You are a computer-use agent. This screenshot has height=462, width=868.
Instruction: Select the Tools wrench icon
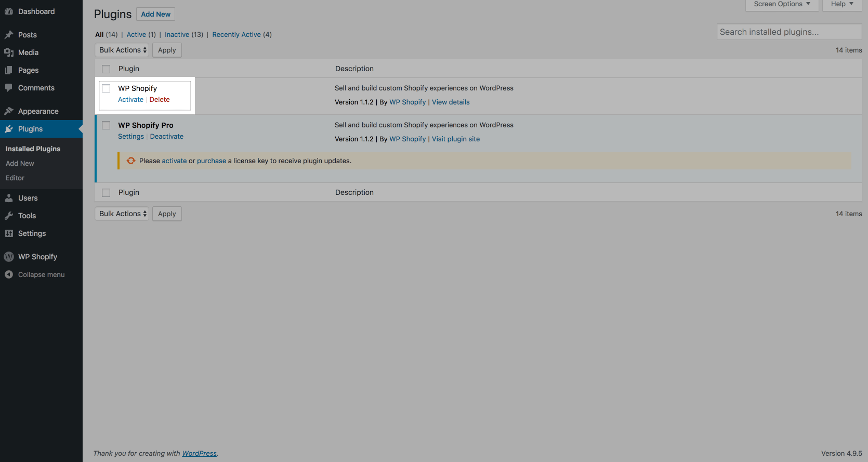(9, 216)
